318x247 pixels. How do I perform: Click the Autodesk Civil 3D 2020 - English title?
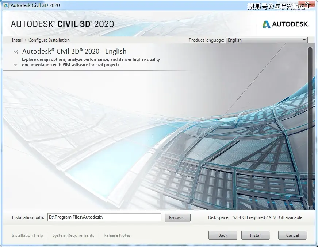74,51
